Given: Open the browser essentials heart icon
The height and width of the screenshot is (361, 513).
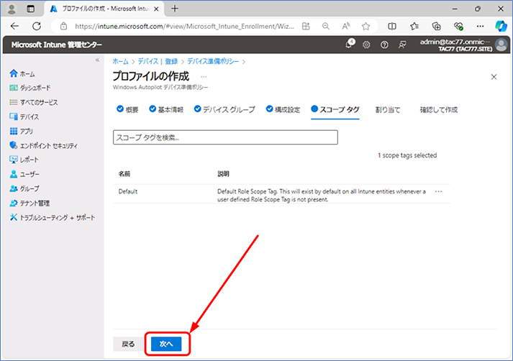Looking at the screenshot, I should 458,26.
